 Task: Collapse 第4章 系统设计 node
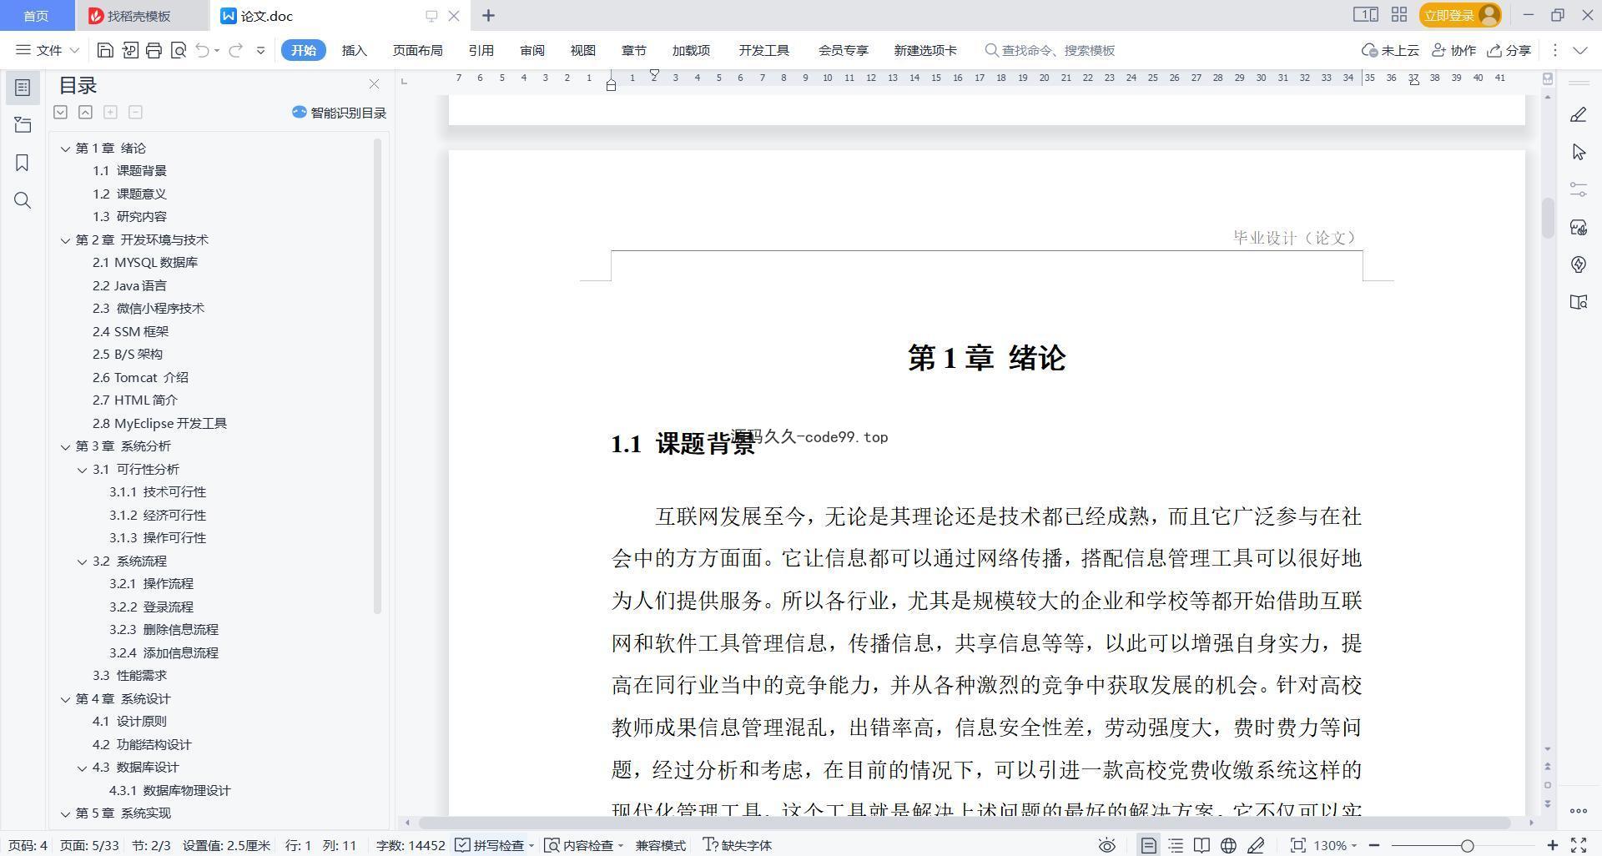coord(65,699)
